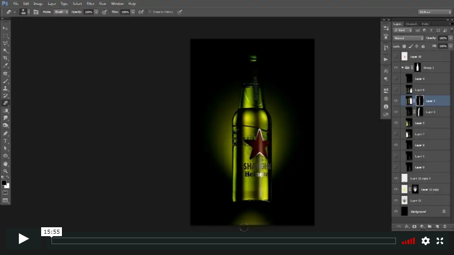The width and height of the screenshot is (454, 255).
Task: Add a layer mask
Action: click(414, 227)
